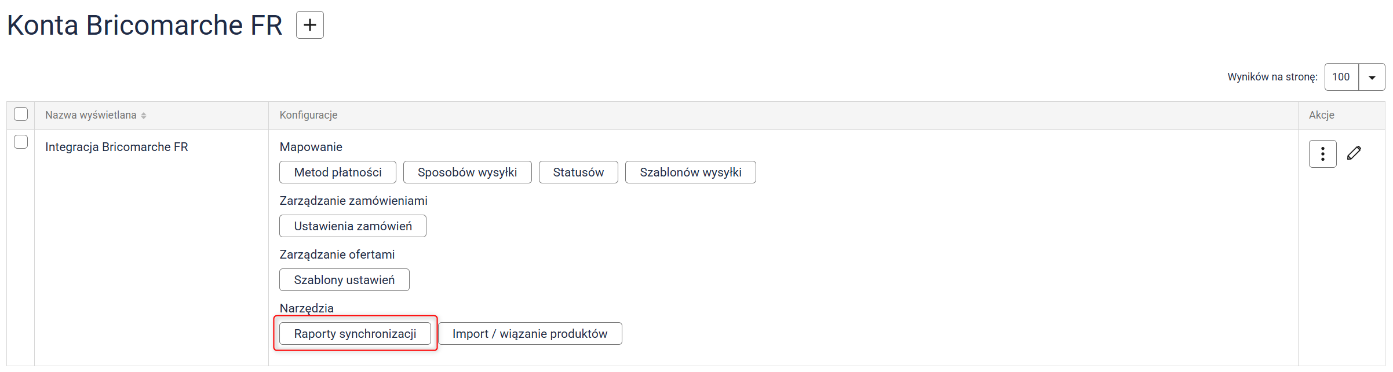Click the Konfiguracje column header
This screenshot has height=372, width=1393.
click(x=308, y=115)
